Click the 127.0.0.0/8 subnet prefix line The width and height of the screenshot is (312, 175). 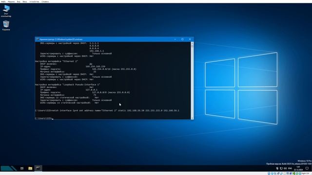click(x=85, y=92)
